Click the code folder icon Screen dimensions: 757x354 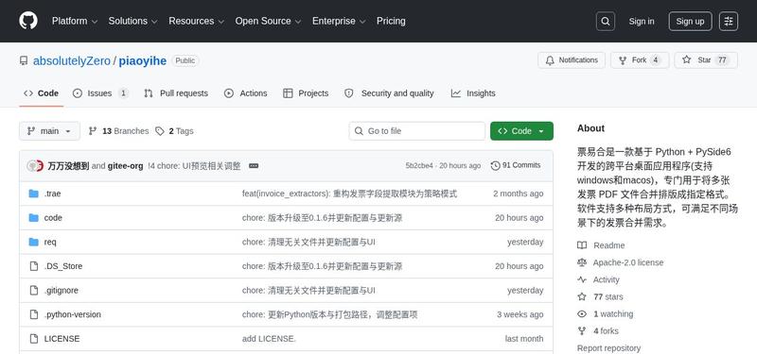tap(33, 218)
